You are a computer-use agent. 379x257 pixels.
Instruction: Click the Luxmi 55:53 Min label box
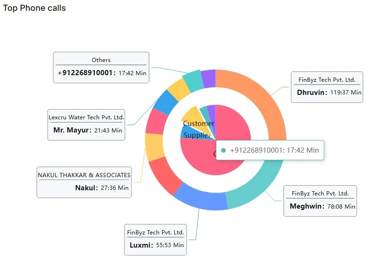tap(156, 240)
